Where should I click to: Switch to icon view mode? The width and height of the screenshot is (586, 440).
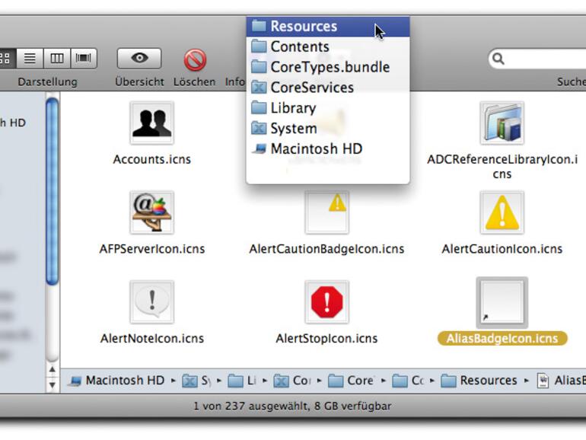pos(6,59)
